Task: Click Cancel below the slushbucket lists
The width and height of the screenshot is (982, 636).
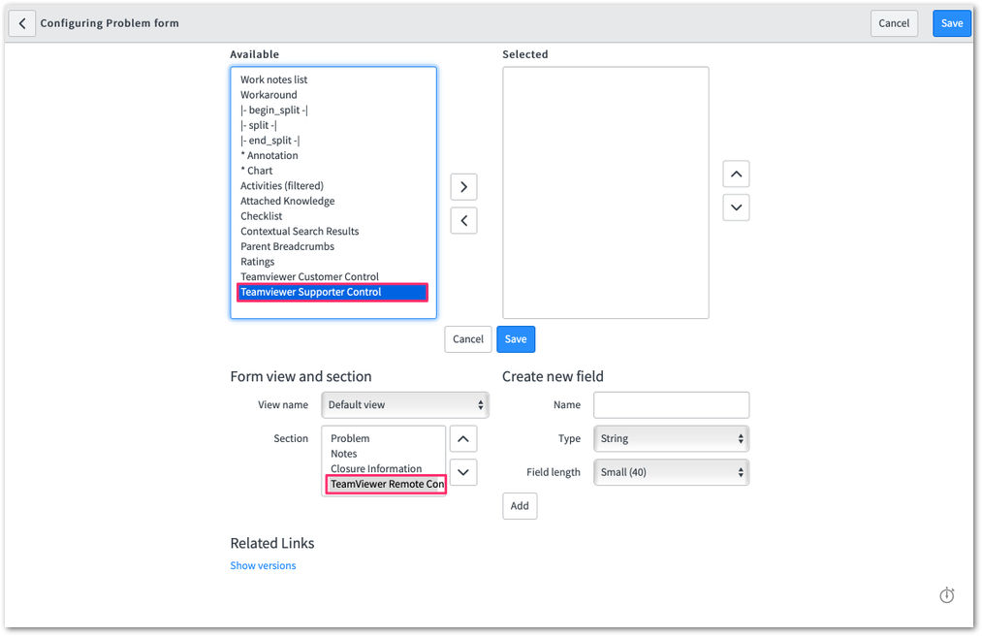Action: click(468, 339)
